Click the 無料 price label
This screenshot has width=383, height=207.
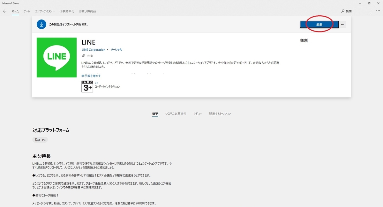point(304,41)
